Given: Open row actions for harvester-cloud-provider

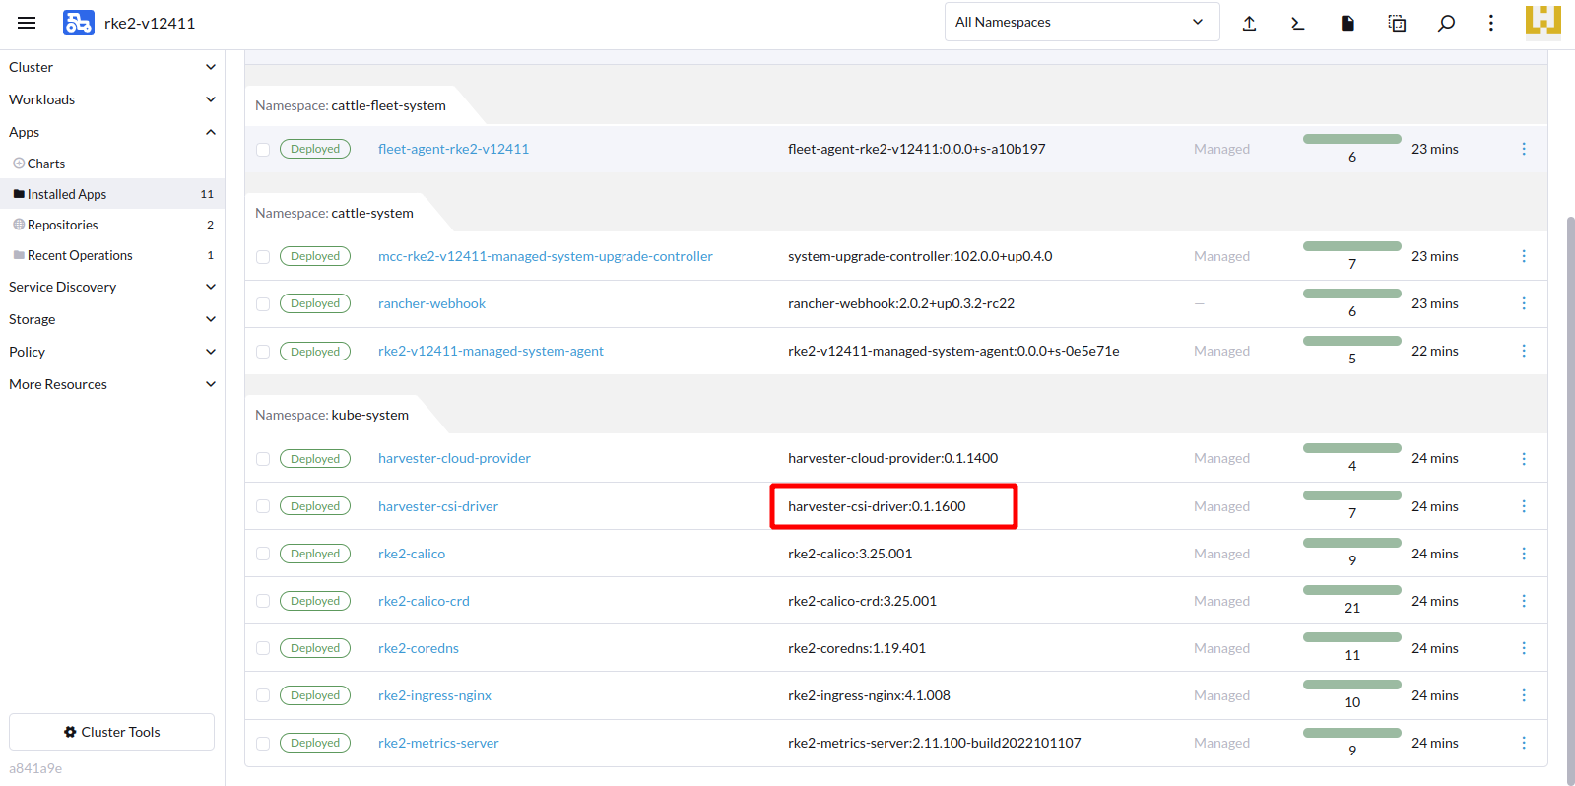Looking at the screenshot, I should [x=1524, y=459].
